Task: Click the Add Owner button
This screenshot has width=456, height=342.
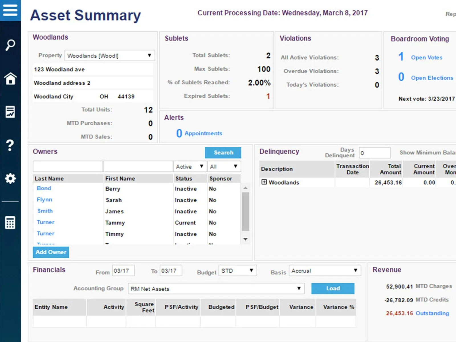Action: pyautogui.click(x=51, y=252)
